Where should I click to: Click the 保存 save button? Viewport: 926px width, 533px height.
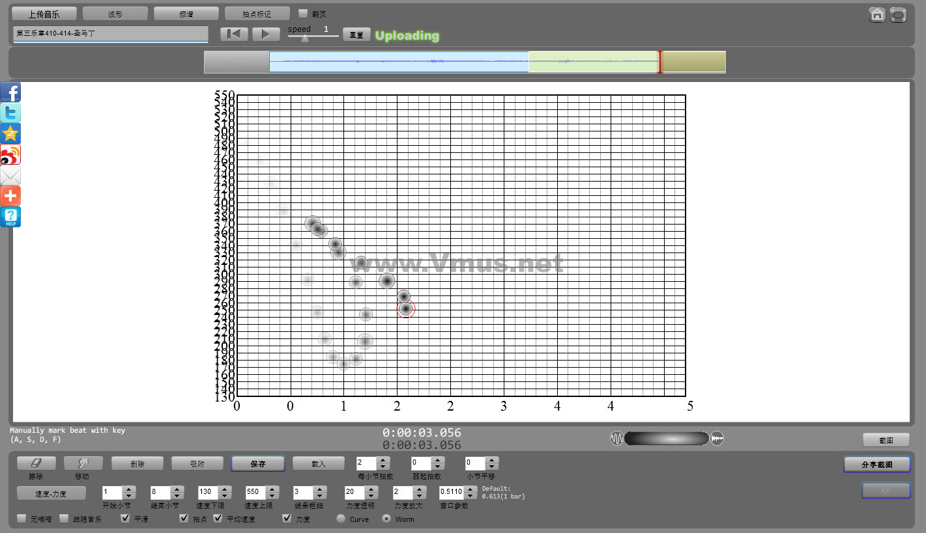[x=257, y=463]
